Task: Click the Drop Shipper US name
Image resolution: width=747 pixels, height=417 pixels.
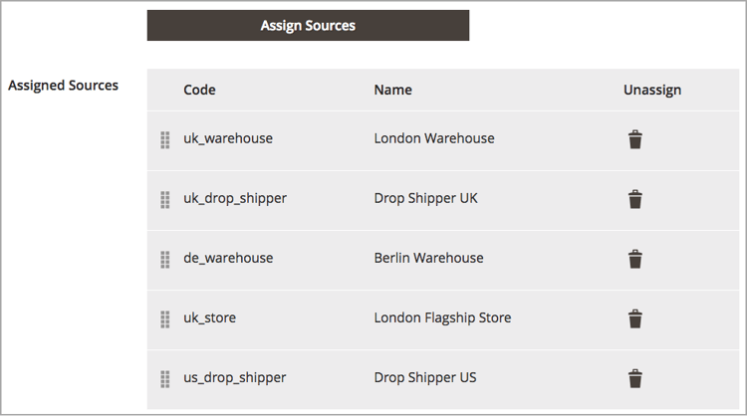Action: coord(425,377)
